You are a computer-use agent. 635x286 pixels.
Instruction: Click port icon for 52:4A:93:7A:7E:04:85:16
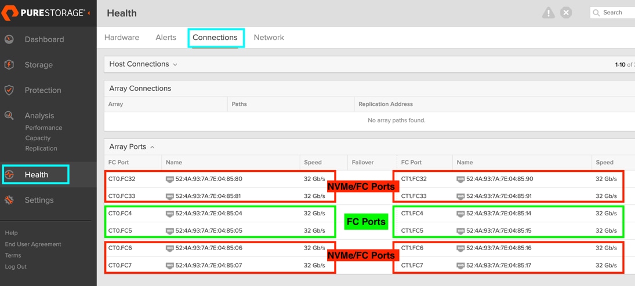[x=461, y=248]
